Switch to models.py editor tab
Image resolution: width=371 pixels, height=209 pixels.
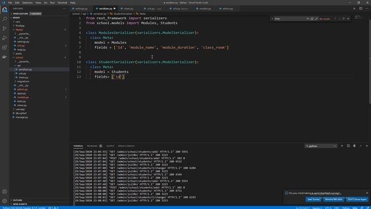(x=205, y=9)
